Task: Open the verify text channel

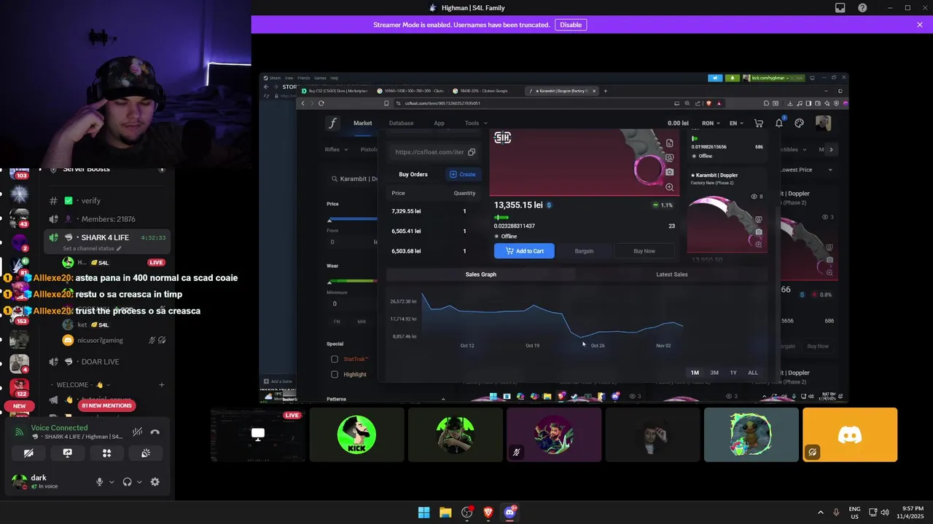Action: pyautogui.click(x=107, y=201)
